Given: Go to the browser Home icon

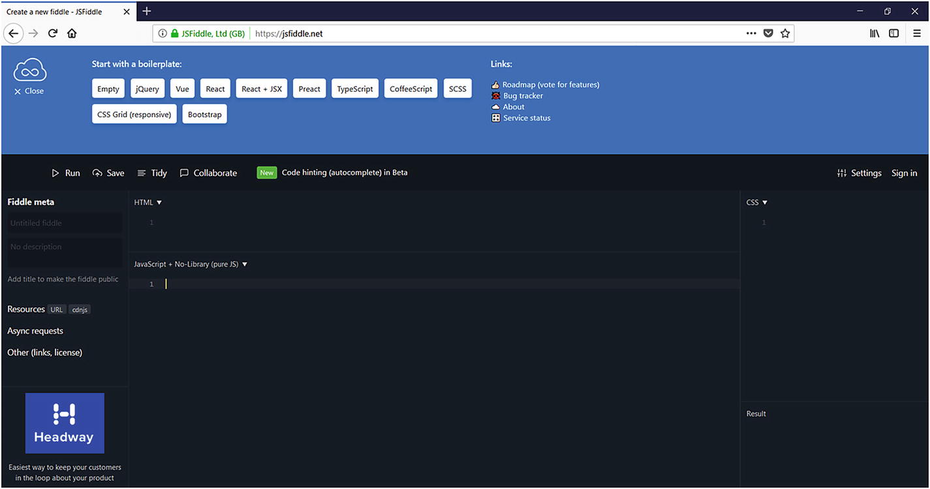Looking at the screenshot, I should point(72,33).
